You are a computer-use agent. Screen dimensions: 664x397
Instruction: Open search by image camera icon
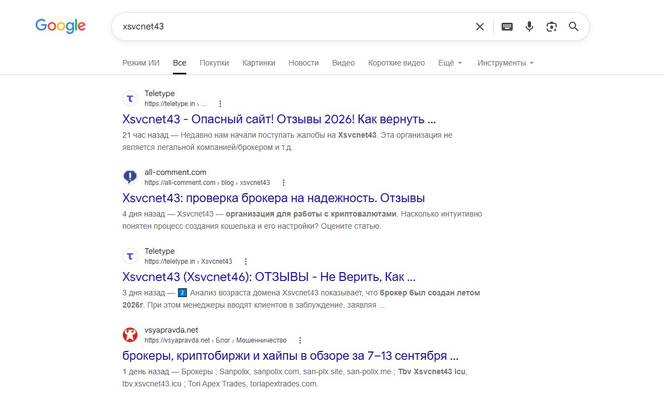tap(551, 27)
